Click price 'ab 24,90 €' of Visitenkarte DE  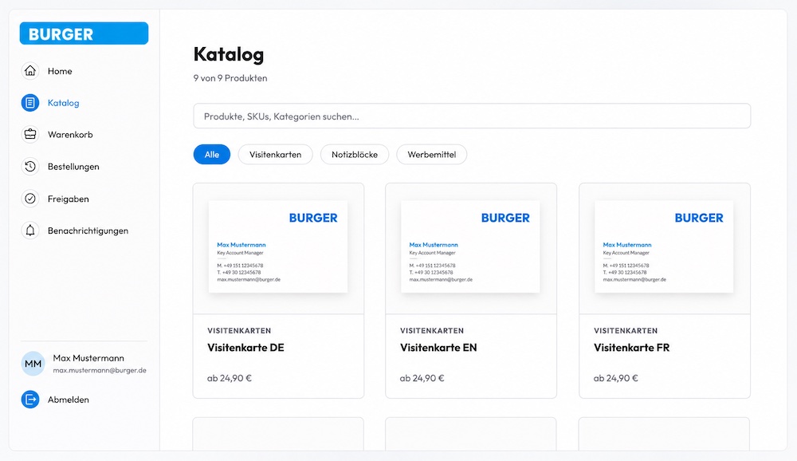coord(230,378)
